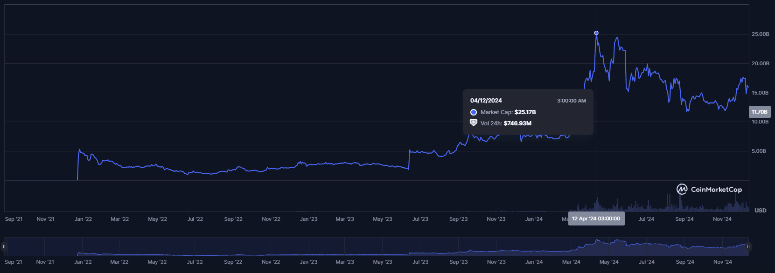Click Jan '22 on the main time axis
The image size is (775, 273).
click(x=83, y=219)
